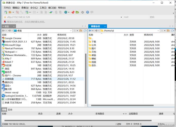
Task: Expand the remote /home/ql path dropdown
Action: click(x=158, y=31)
